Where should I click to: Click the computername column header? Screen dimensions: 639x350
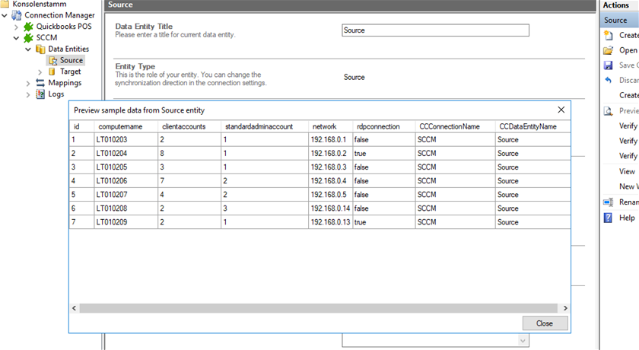(x=116, y=126)
